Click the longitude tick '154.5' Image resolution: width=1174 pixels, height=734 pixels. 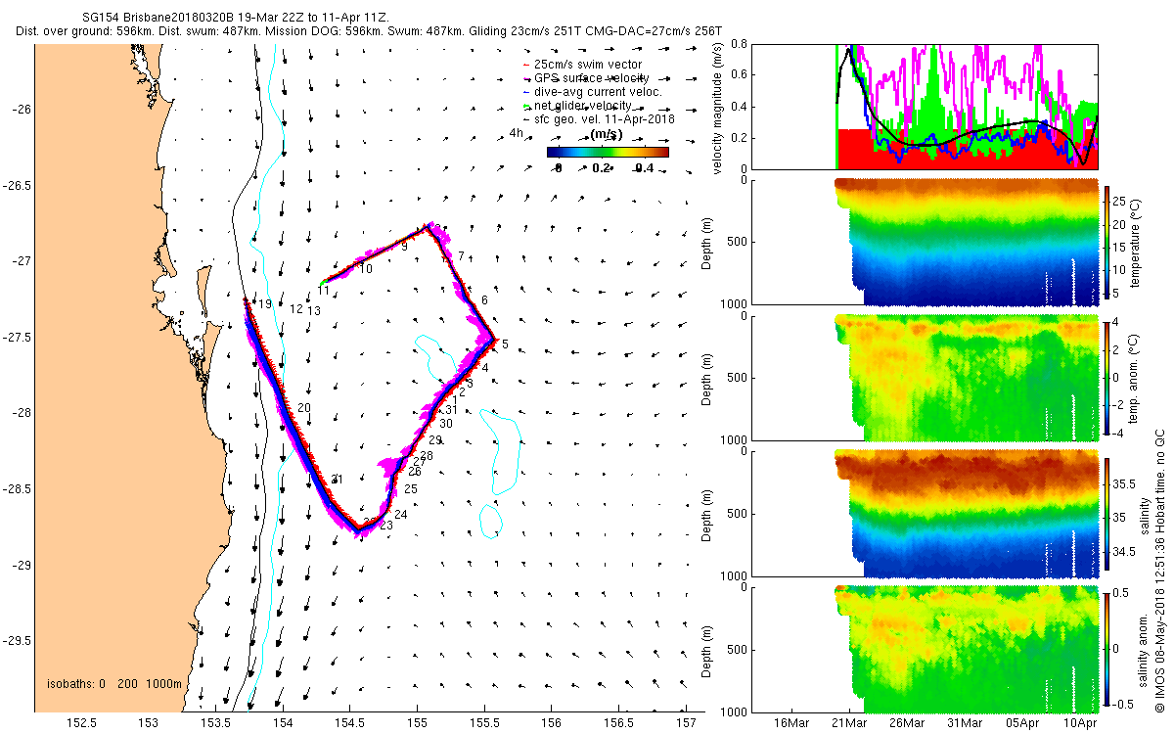click(349, 723)
